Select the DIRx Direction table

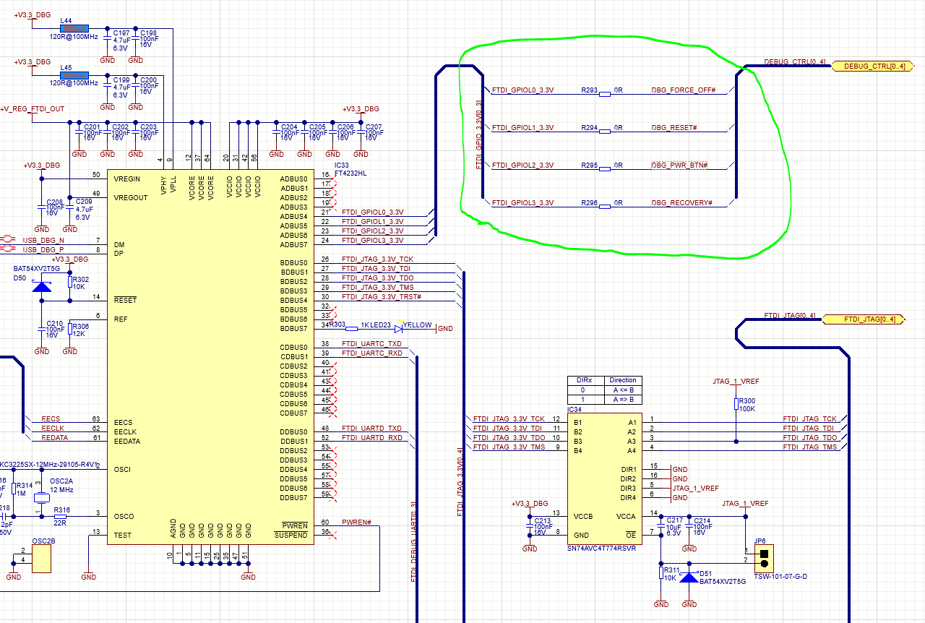(x=604, y=390)
